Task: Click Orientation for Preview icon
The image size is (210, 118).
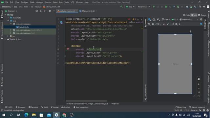Action: tap(154, 20)
